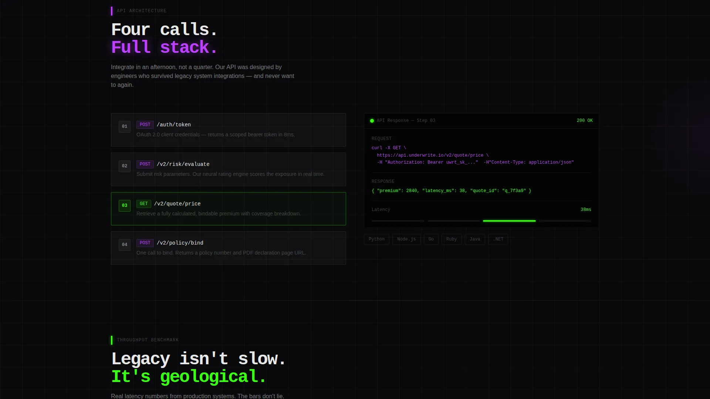The height and width of the screenshot is (399, 710).
Task: Click the curl -X GET command line
Action: tap(389, 148)
